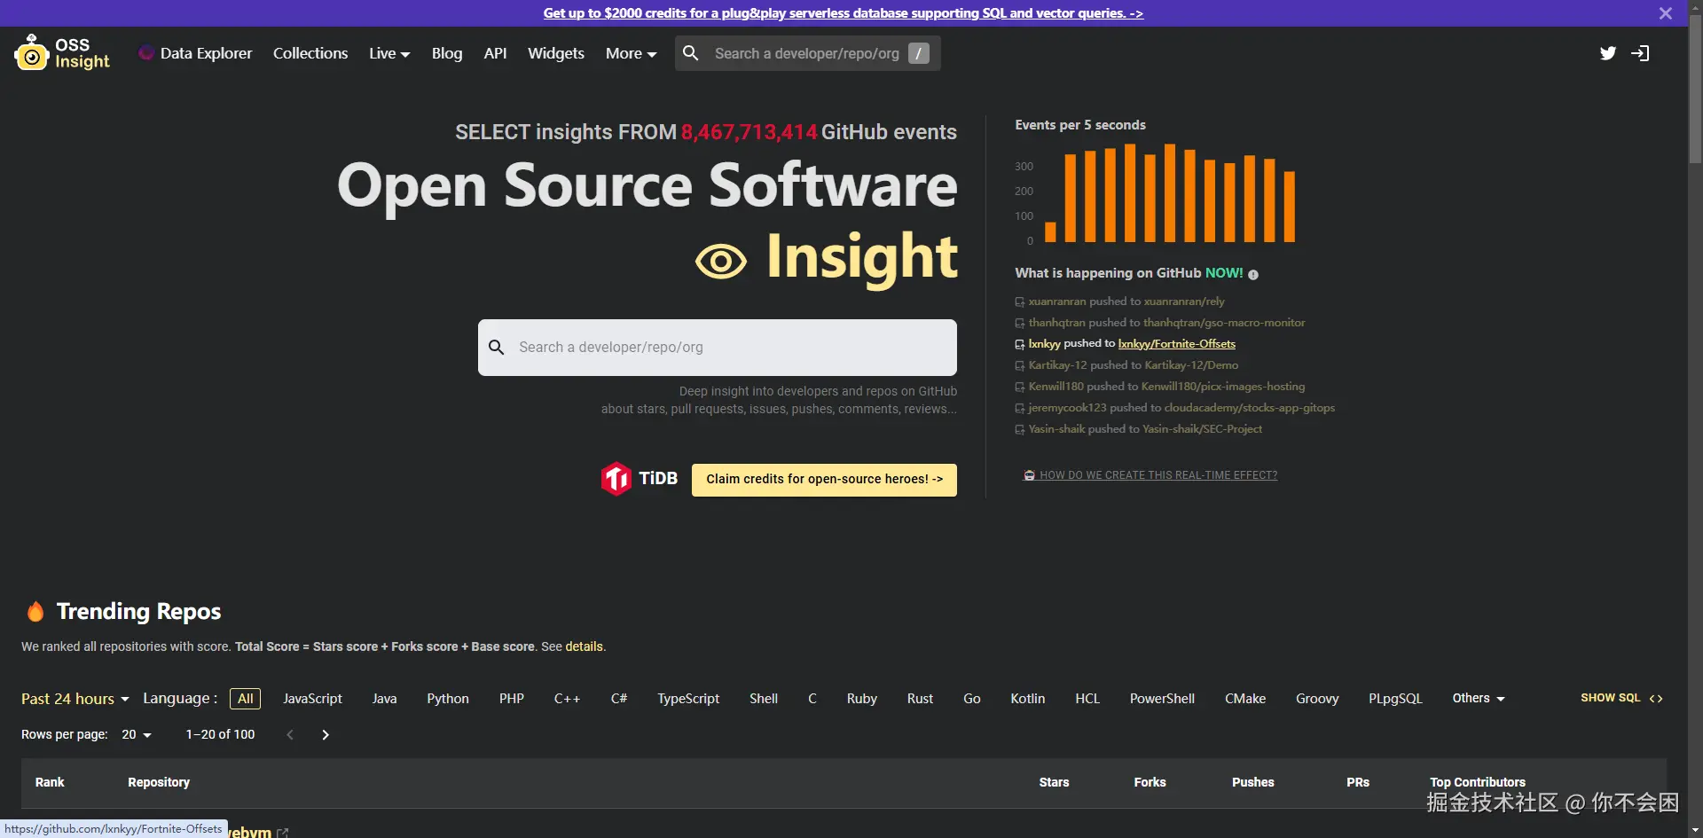Focus the hero search developer/repo/org box
Viewport: 1703px width, 838px height.
(717, 348)
